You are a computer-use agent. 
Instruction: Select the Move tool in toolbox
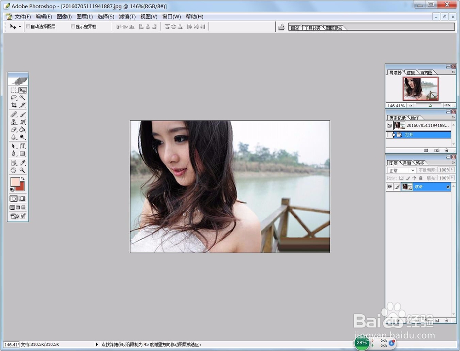23,90
